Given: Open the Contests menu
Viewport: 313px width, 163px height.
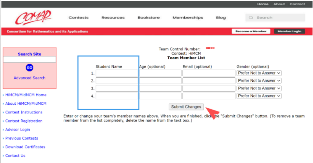Looking at the screenshot, I should click(x=79, y=18).
